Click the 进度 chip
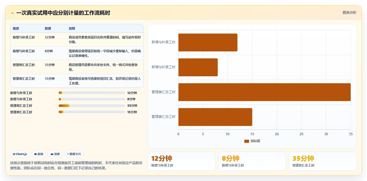367x181 pixels. 55,154
